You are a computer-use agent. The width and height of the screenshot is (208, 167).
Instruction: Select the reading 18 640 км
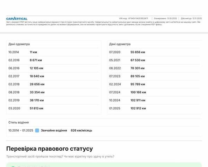(37, 76)
